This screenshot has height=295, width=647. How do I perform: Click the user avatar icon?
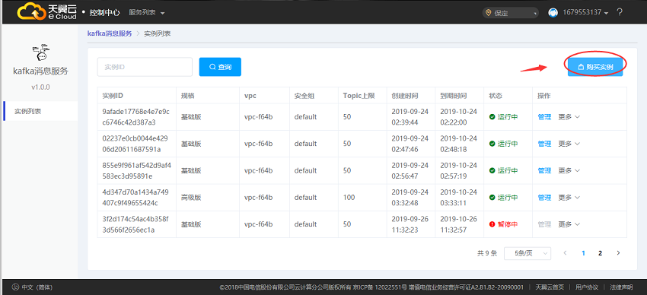click(553, 13)
